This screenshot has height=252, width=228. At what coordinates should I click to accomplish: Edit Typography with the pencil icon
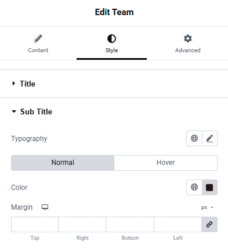click(x=209, y=138)
